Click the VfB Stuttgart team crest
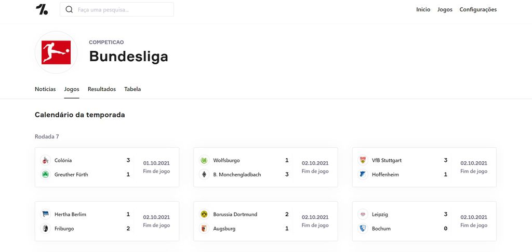The width and height of the screenshot is (532, 252). (x=363, y=160)
